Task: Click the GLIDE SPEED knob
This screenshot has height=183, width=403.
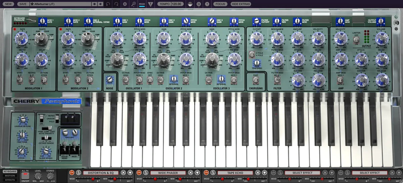Action: 46,150
